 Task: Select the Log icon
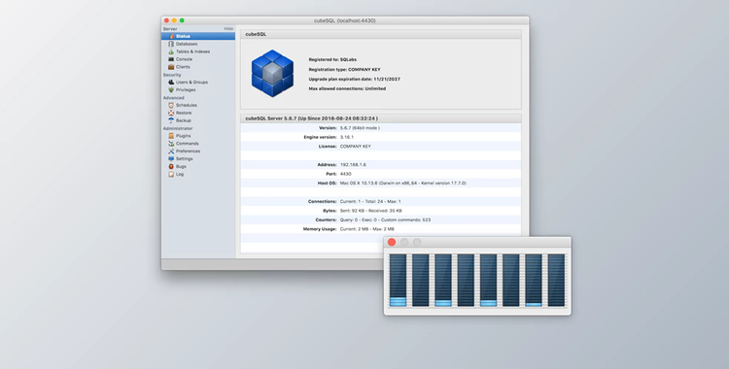click(171, 174)
